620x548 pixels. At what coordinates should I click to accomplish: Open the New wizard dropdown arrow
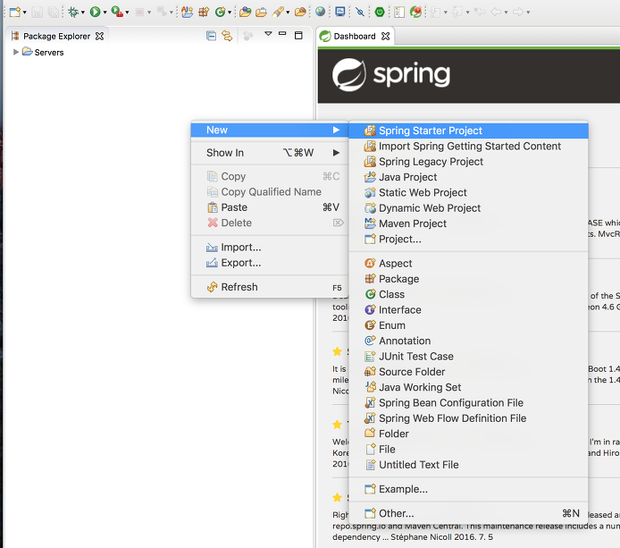click(24, 13)
